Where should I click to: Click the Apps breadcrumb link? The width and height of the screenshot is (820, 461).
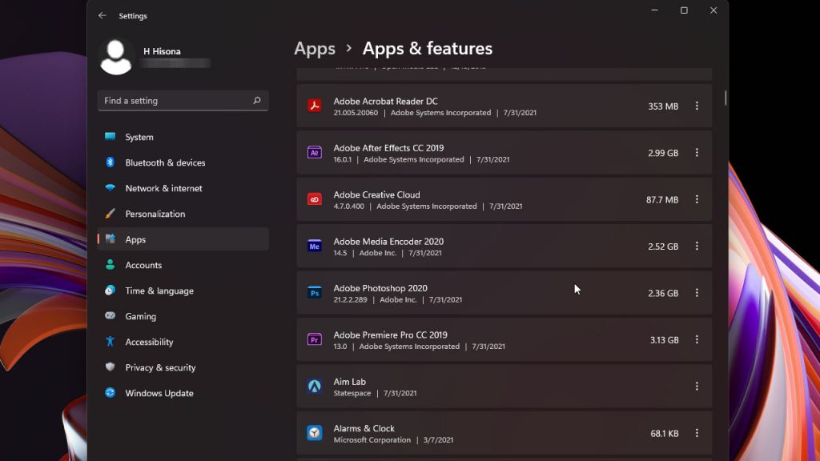point(314,49)
